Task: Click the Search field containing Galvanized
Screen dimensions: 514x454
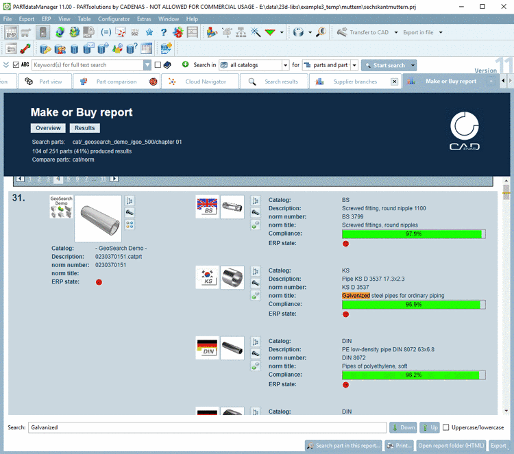Action: (x=207, y=427)
